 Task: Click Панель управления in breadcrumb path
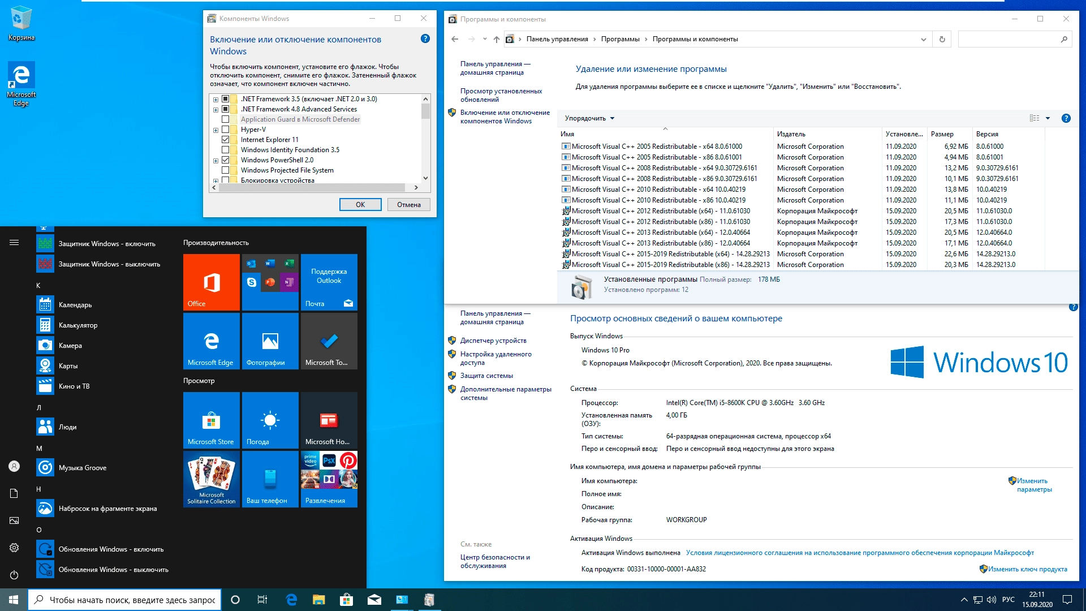[557, 39]
